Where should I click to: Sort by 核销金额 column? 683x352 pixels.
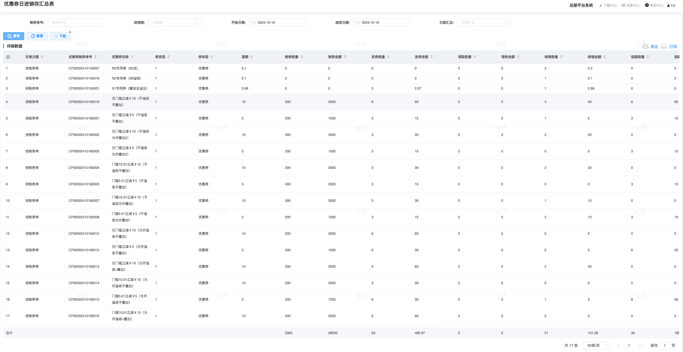tap(605, 57)
